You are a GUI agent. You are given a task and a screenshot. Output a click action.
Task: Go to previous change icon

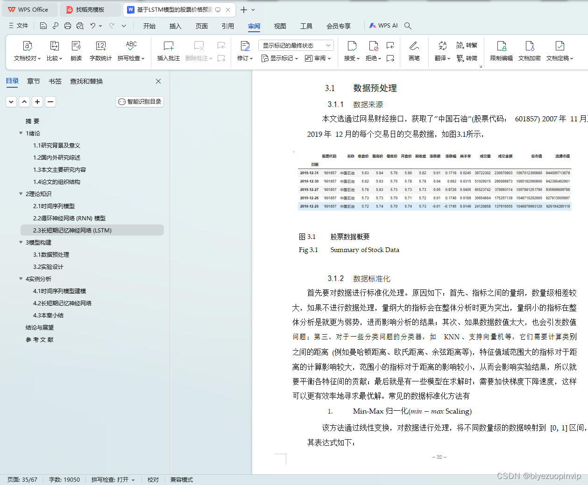[x=390, y=45]
